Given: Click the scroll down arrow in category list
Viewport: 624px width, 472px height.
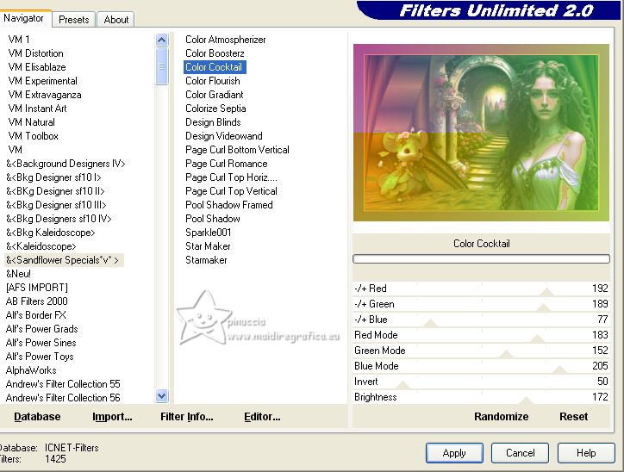Looking at the screenshot, I should [161, 396].
